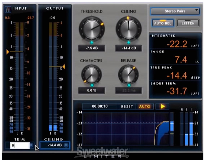Click the Release knob
The height and width of the screenshot is (160, 204).
(x=128, y=75)
